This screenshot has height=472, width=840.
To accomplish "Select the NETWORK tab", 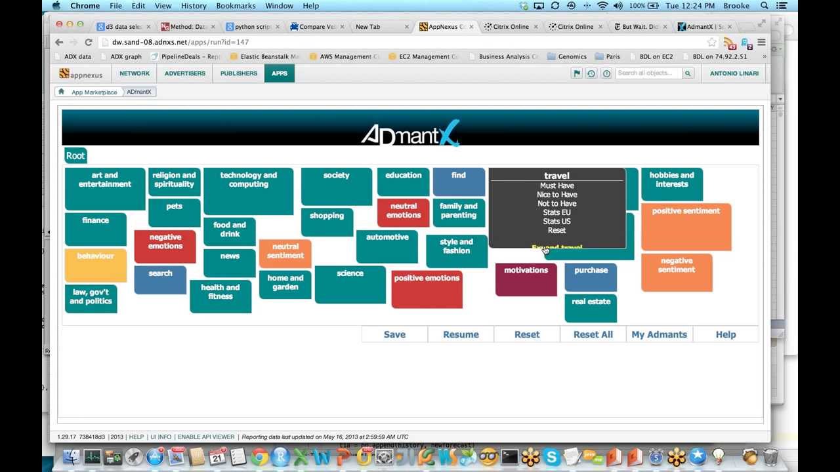I will (135, 73).
